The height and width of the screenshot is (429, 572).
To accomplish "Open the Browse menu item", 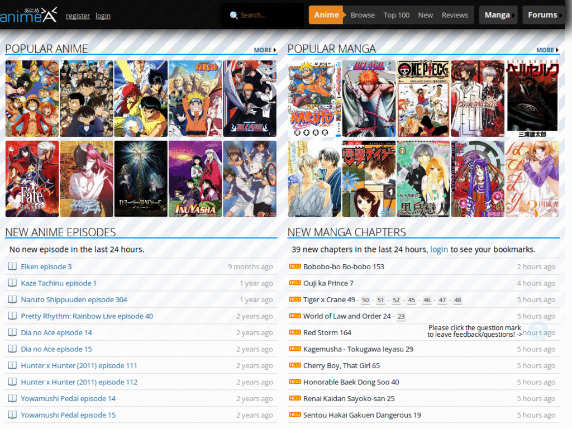I will tap(363, 15).
